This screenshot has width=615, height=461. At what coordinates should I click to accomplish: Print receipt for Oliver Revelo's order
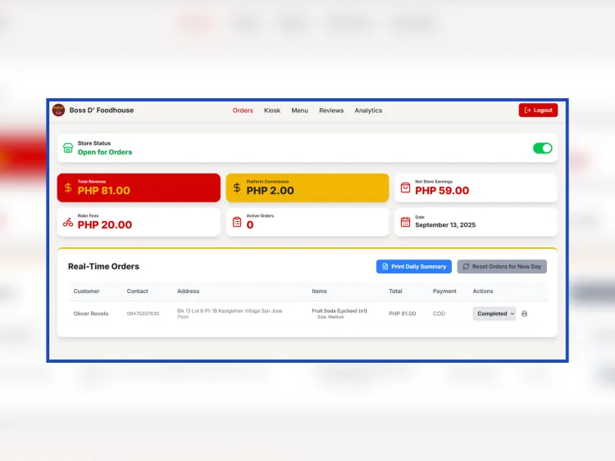[x=525, y=314]
